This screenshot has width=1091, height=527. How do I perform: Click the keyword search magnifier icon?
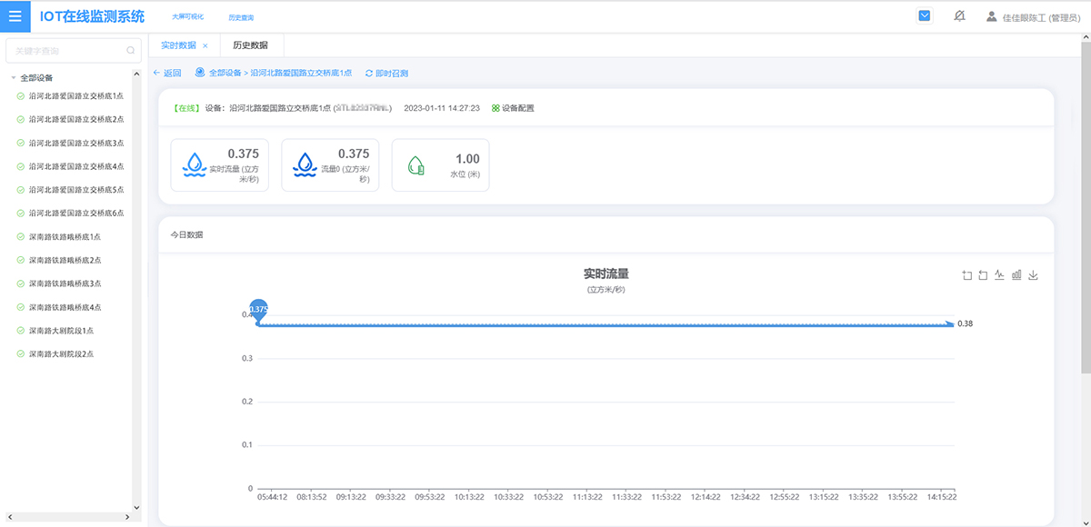131,51
